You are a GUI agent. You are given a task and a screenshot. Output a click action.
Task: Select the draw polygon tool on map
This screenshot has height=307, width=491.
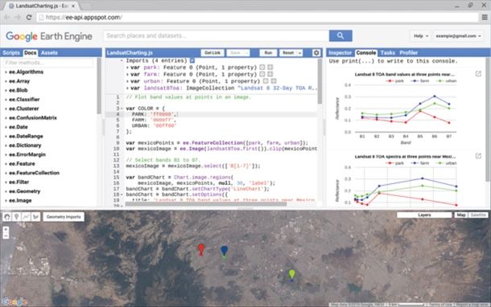[x=35, y=217]
